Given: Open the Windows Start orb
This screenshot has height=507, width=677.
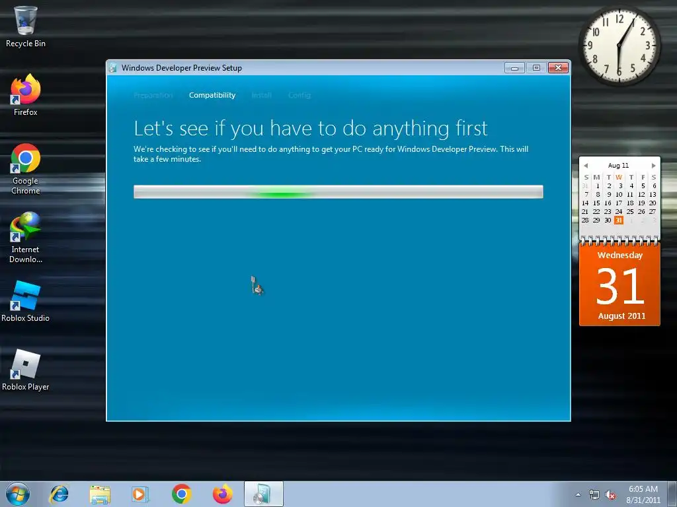Looking at the screenshot, I should pos(18,494).
